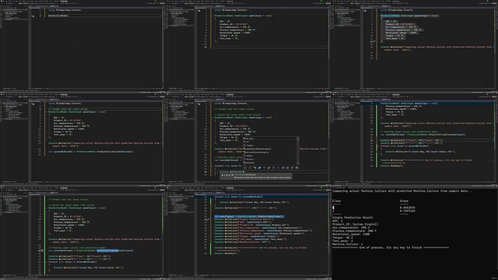The image size is (498, 280).
Task: Collapse the foreach block beside the IntelliSense popup
Action: click(x=212, y=166)
